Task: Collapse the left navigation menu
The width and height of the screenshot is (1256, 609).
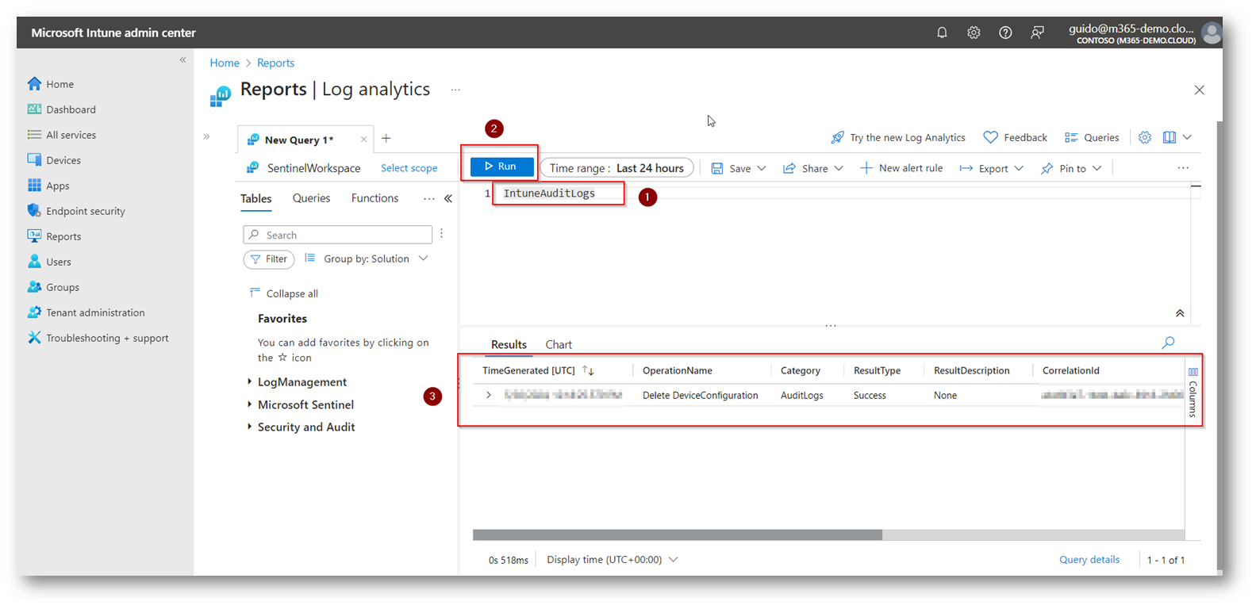Action: tap(182, 59)
